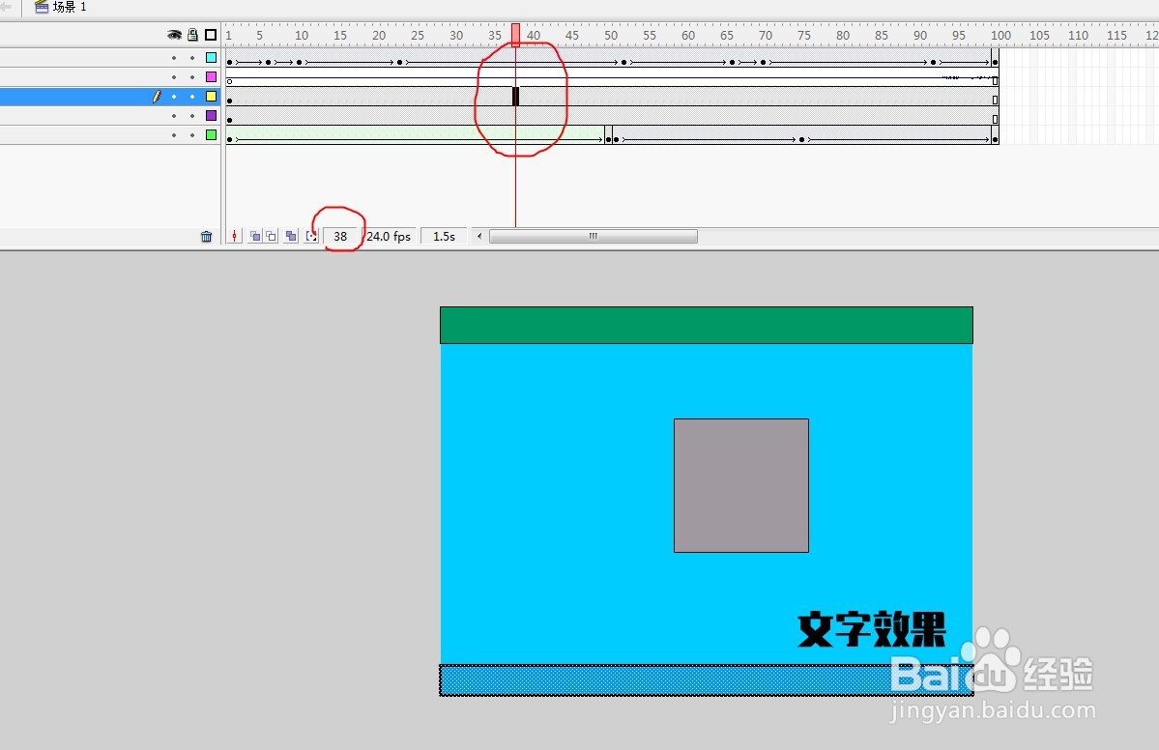
Task: Click the edit multiple frames icon
Action: [x=292, y=235]
